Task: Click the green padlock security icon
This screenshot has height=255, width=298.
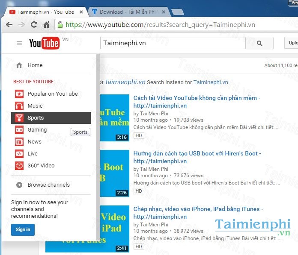Action: [x=60, y=25]
